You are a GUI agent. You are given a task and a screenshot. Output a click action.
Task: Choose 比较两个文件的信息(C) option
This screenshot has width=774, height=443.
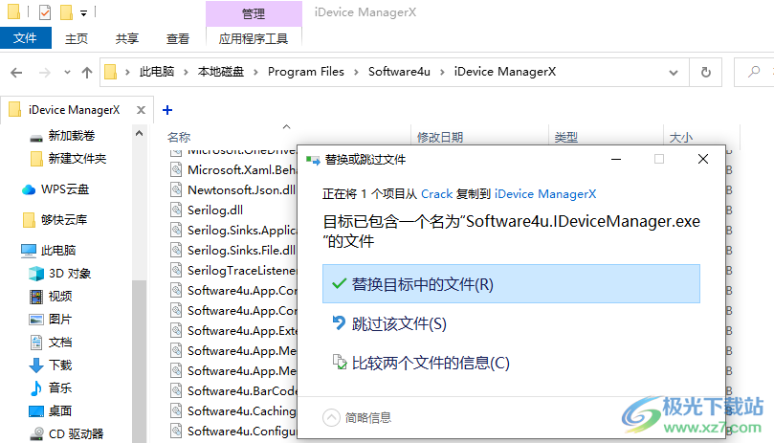(431, 363)
